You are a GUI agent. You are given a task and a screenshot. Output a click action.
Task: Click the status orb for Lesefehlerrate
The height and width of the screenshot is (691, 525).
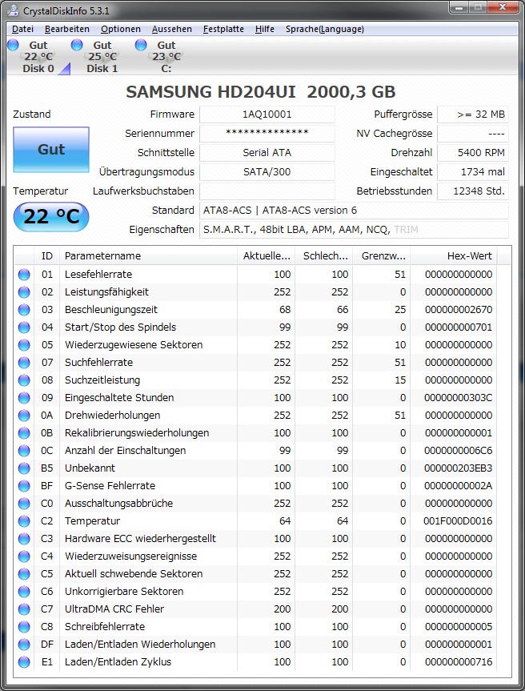24,274
